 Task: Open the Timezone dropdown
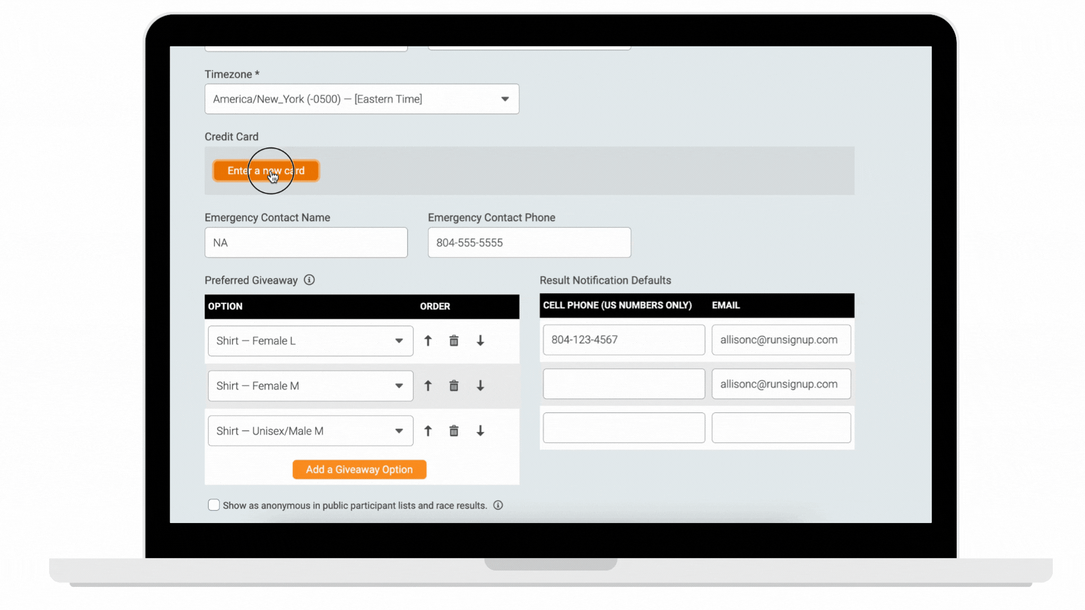pyautogui.click(x=362, y=99)
